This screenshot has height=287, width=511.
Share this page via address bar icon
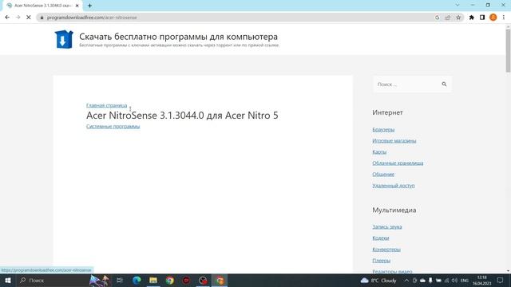[x=447, y=18]
